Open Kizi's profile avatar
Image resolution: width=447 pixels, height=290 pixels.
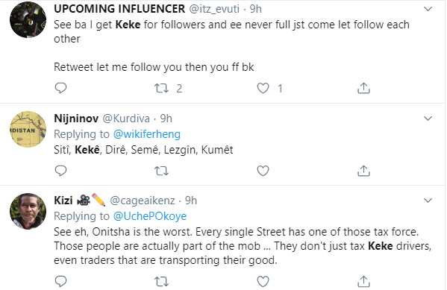(x=28, y=212)
